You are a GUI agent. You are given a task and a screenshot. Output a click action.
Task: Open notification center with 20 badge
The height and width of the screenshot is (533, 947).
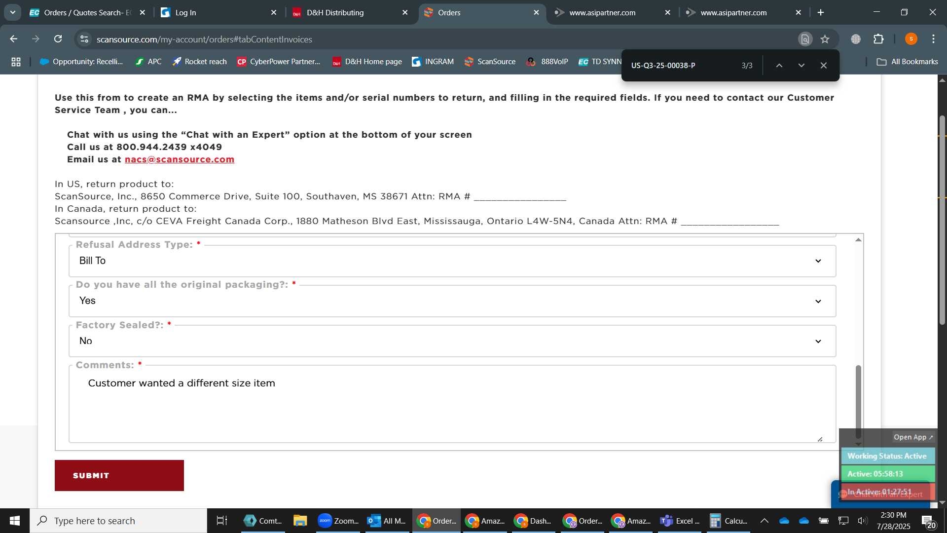pos(929,521)
